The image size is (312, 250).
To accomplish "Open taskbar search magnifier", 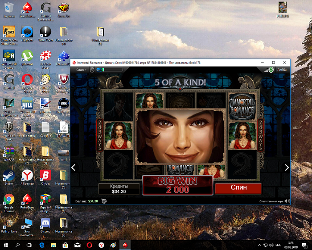I will pos(17,245).
